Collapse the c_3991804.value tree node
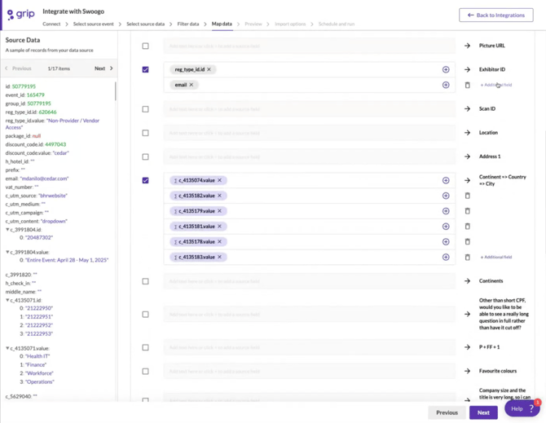 pos(7,252)
